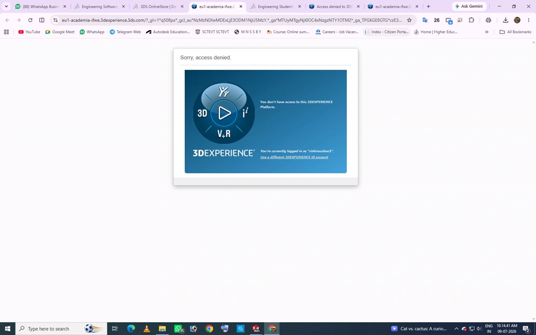Go forward in browser history

pos(19,20)
